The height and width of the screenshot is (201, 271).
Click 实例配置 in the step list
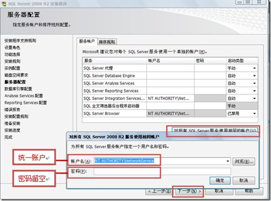coord(12,68)
